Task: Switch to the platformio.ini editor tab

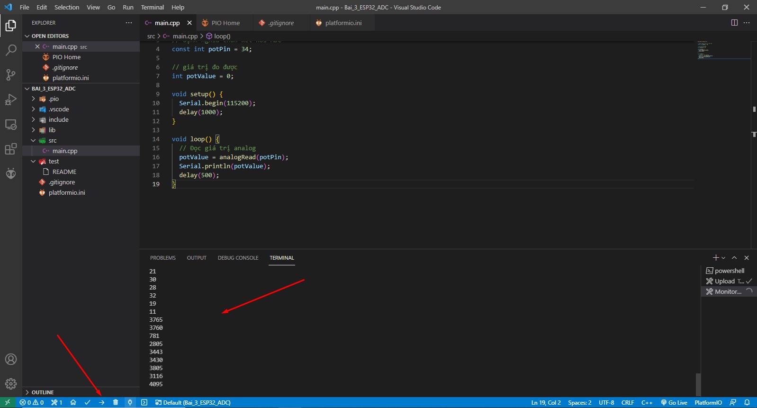Action: [343, 23]
